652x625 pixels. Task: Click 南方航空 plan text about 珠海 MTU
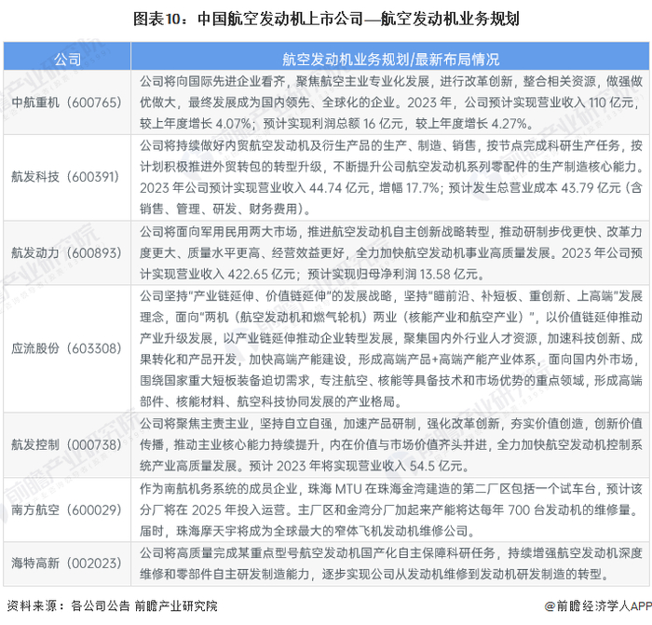pyautogui.click(x=391, y=510)
